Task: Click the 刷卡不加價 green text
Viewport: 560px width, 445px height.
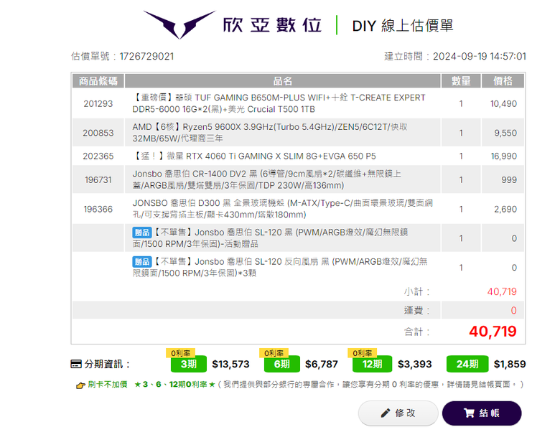Action: coord(108,385)
